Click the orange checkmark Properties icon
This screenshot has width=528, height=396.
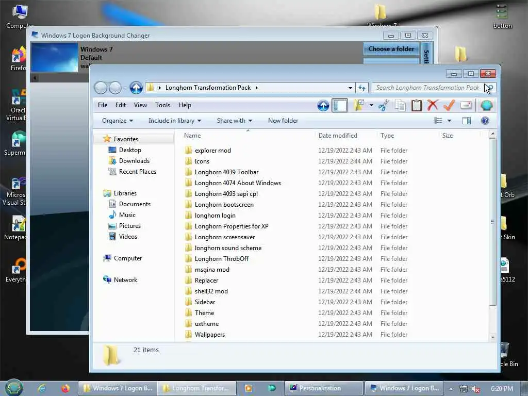(449, 105)
